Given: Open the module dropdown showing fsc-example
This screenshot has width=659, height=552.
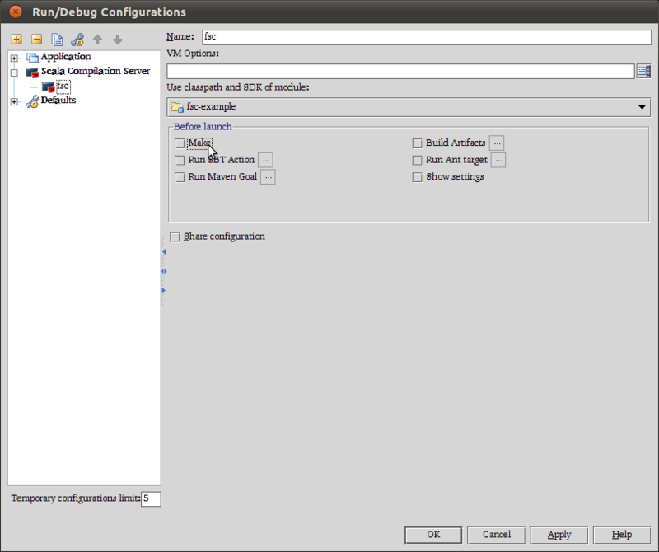Looking at the screenshot, I should pos(409,107).
